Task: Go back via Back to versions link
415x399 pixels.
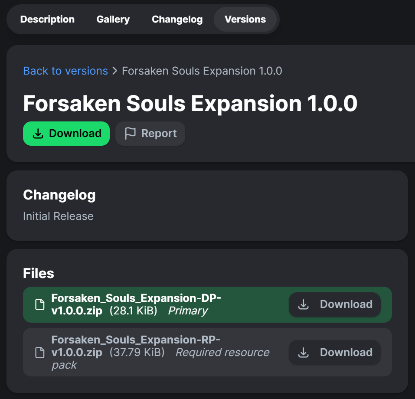Action: pyautogui.click(x=65, y=71)
